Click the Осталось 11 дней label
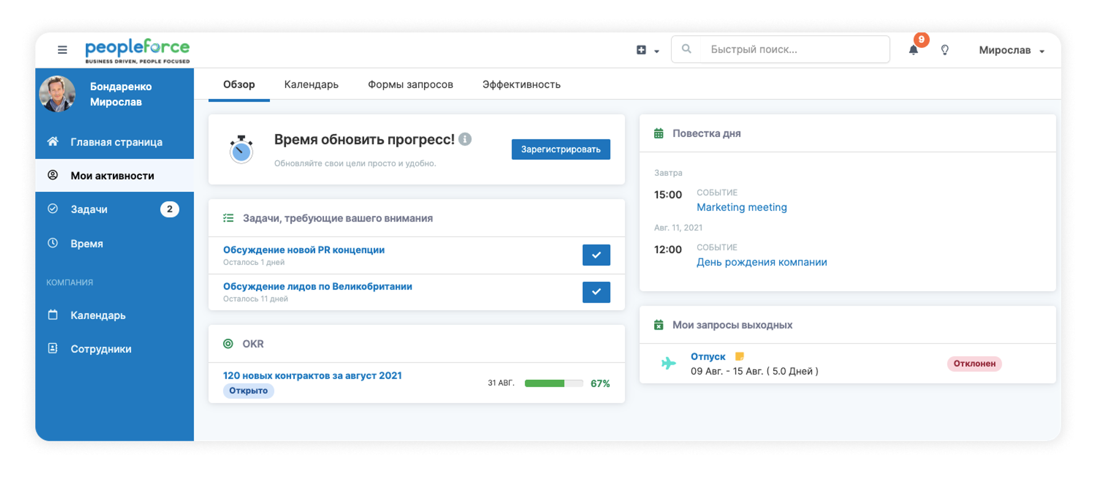Screen dimensions: 1096x478 tap(255, 299)
